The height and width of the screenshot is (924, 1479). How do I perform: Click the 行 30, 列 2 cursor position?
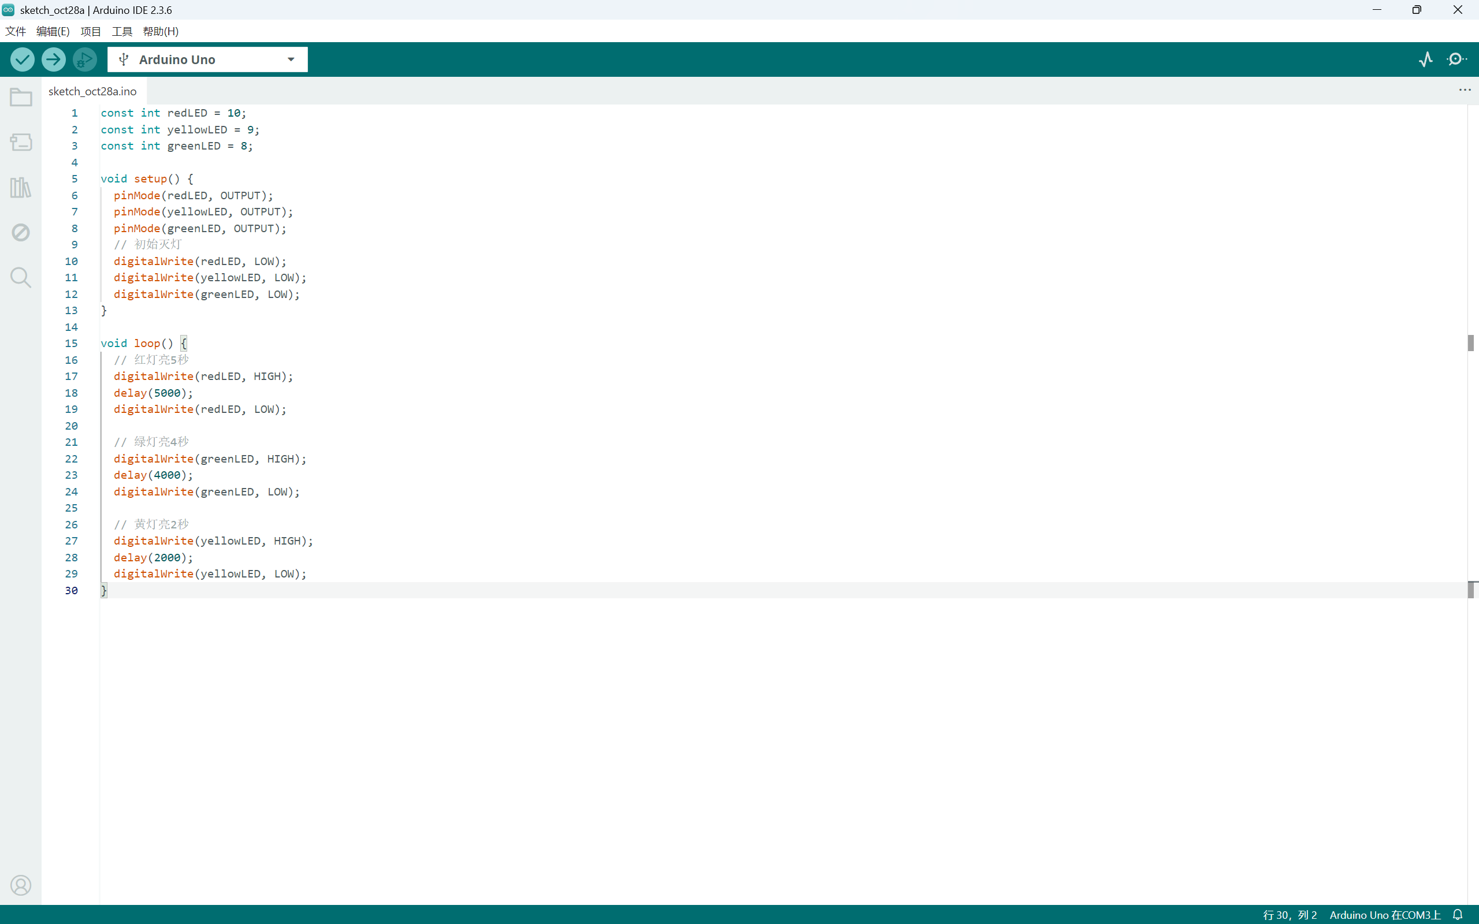[x=1290, y=915]
